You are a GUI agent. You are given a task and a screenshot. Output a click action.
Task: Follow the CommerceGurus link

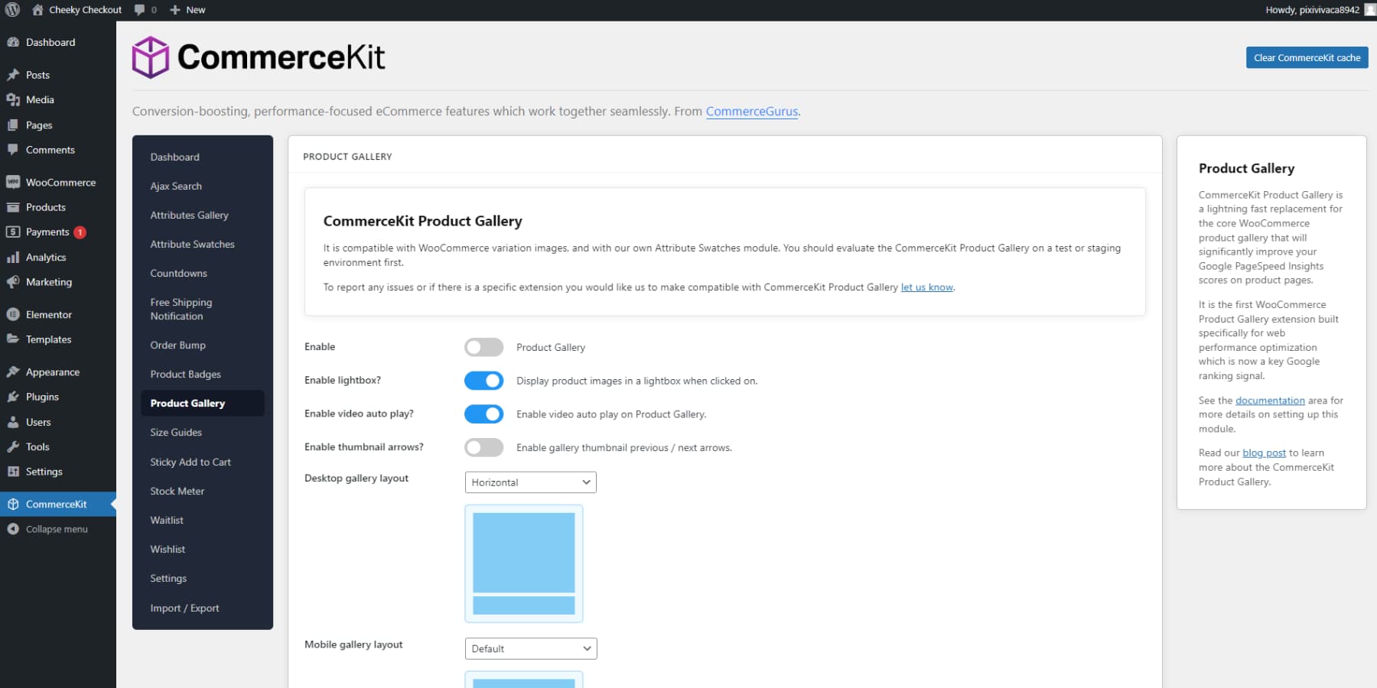point(751,111)
